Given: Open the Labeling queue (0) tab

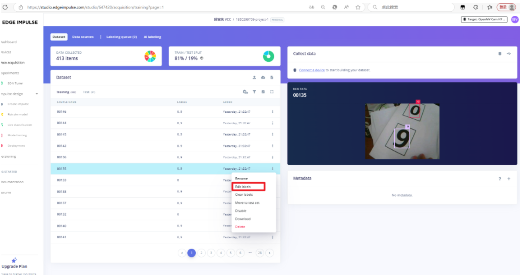Looking at the screenshot, I should [x=121, y=37].
